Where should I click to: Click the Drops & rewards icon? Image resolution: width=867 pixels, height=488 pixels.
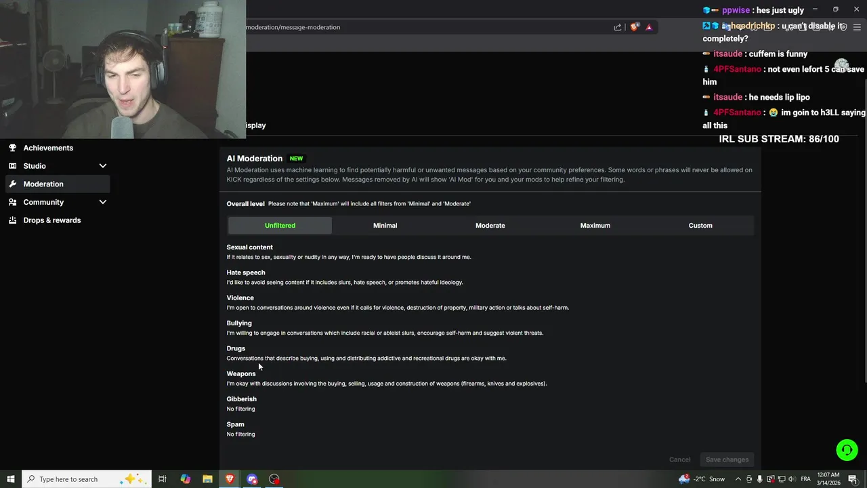(x=13, y=220)
